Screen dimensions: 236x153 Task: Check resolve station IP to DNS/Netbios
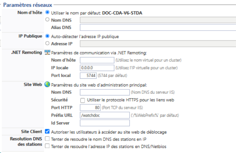48,146
